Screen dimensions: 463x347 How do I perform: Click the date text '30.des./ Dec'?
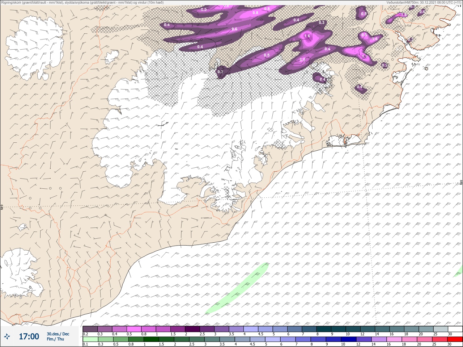[x=58, y=334]
